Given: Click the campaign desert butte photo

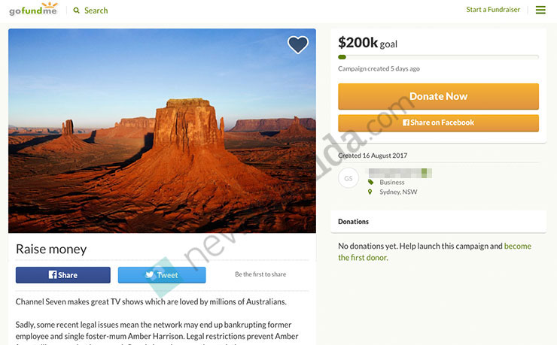Looking at the screenshot, I should [162, 131].
